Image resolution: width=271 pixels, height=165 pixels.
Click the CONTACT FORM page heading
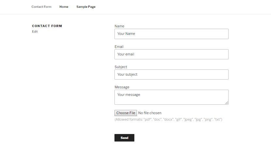47,26
